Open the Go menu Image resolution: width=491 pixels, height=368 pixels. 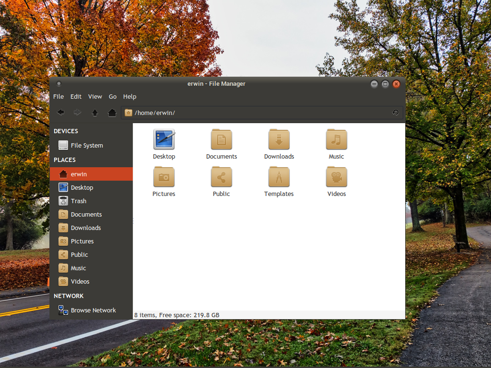click(x=113, y=97)
